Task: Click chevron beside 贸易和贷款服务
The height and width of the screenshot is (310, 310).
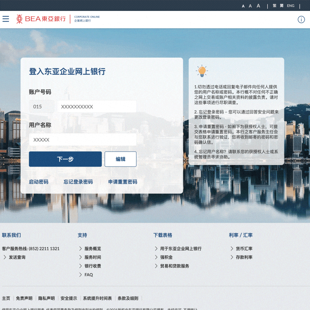Action: point(156,266)
